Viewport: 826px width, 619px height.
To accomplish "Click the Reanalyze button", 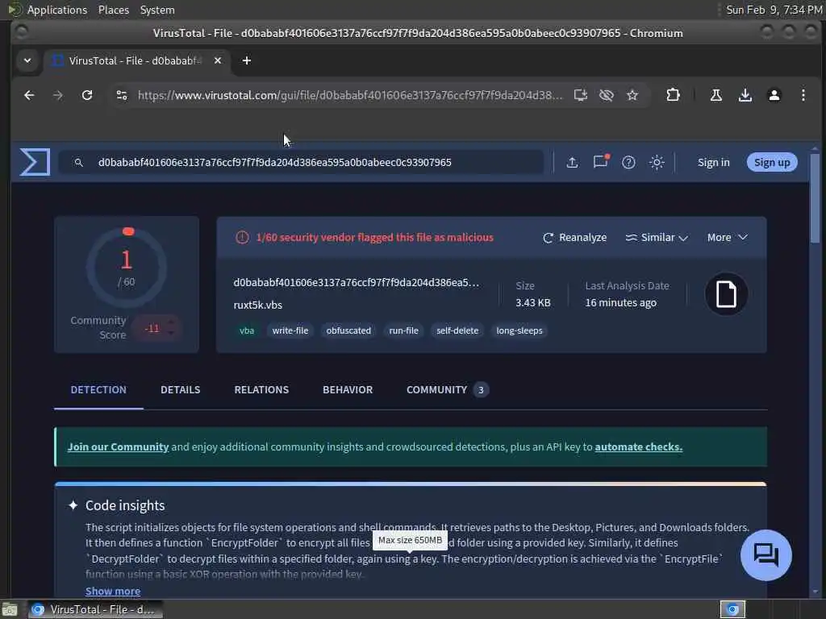I will [574, 238].
